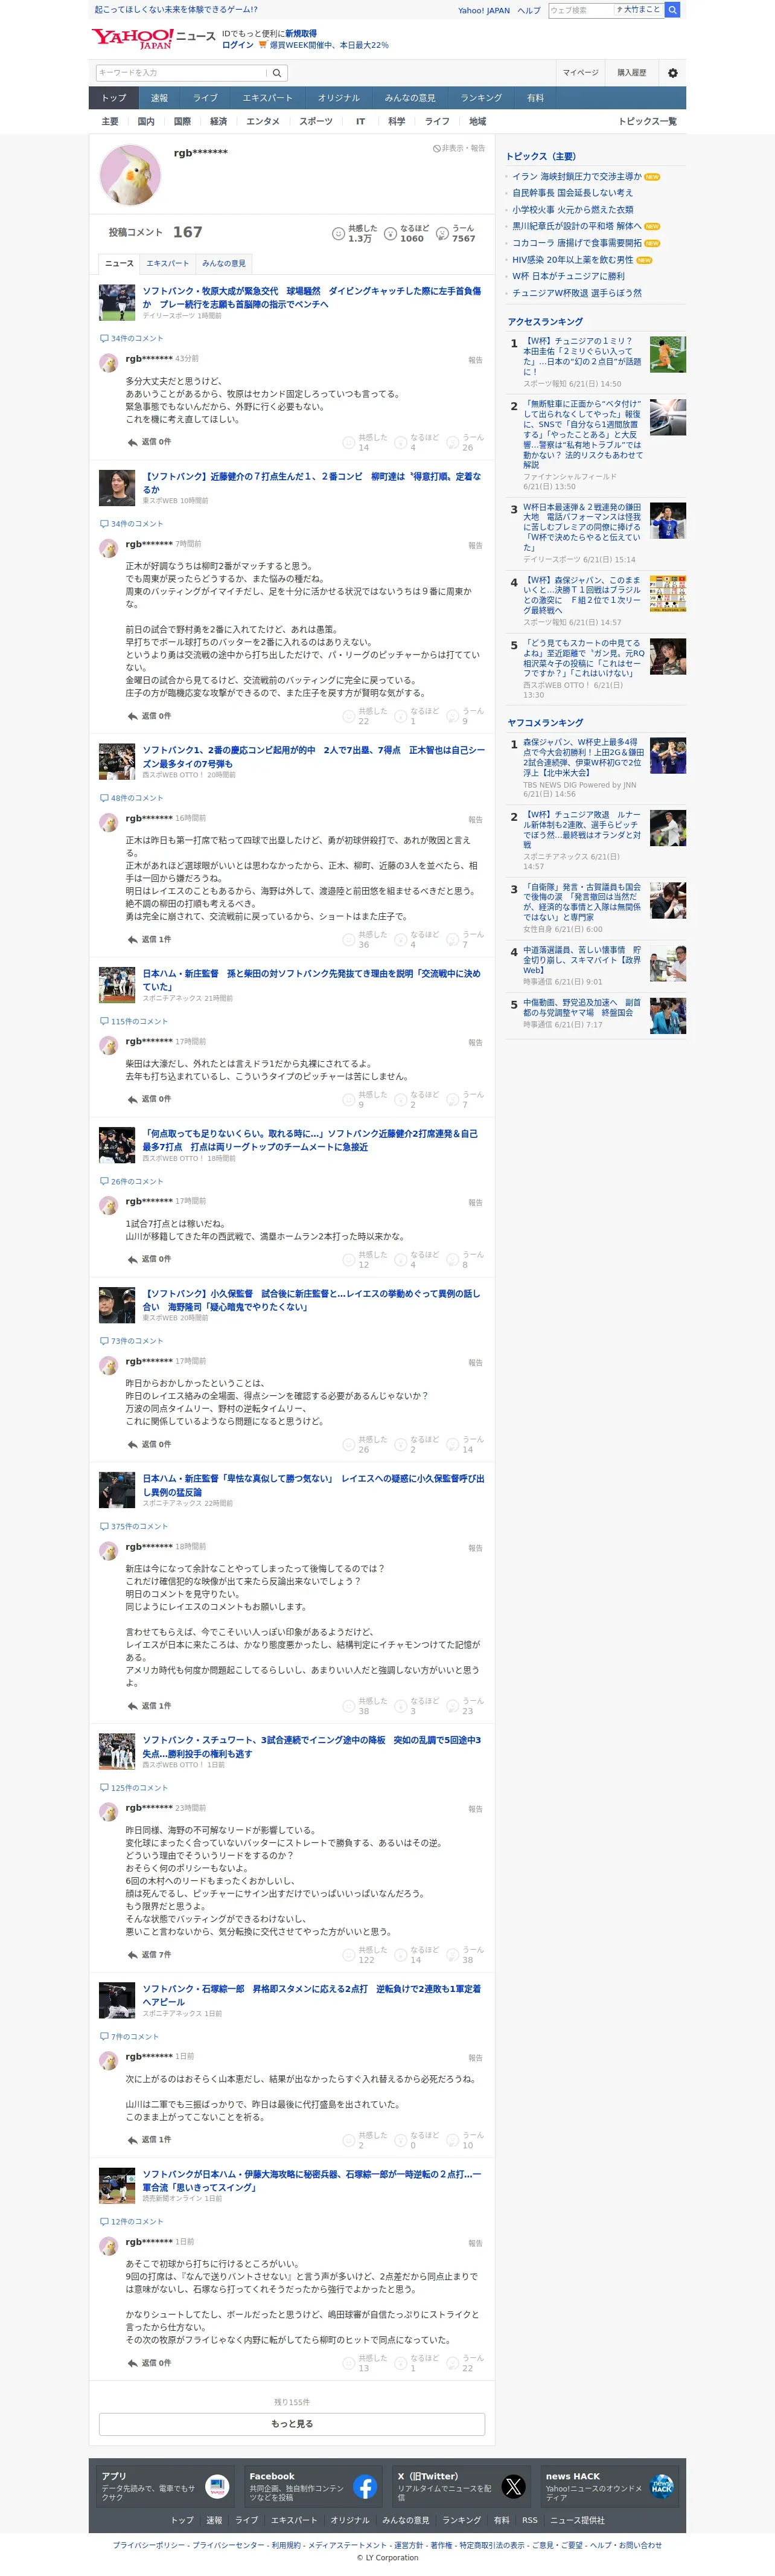The width and height of the screenshot is (775, 2576).
Task: Click the news HACK icon in footer
Action: point(662,2486)
